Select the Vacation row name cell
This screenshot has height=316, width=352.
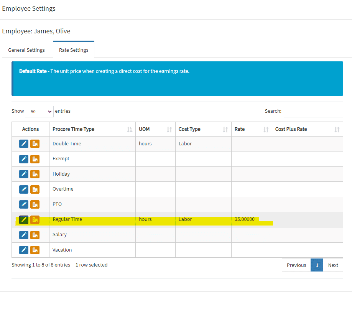(x=62, y=250)
